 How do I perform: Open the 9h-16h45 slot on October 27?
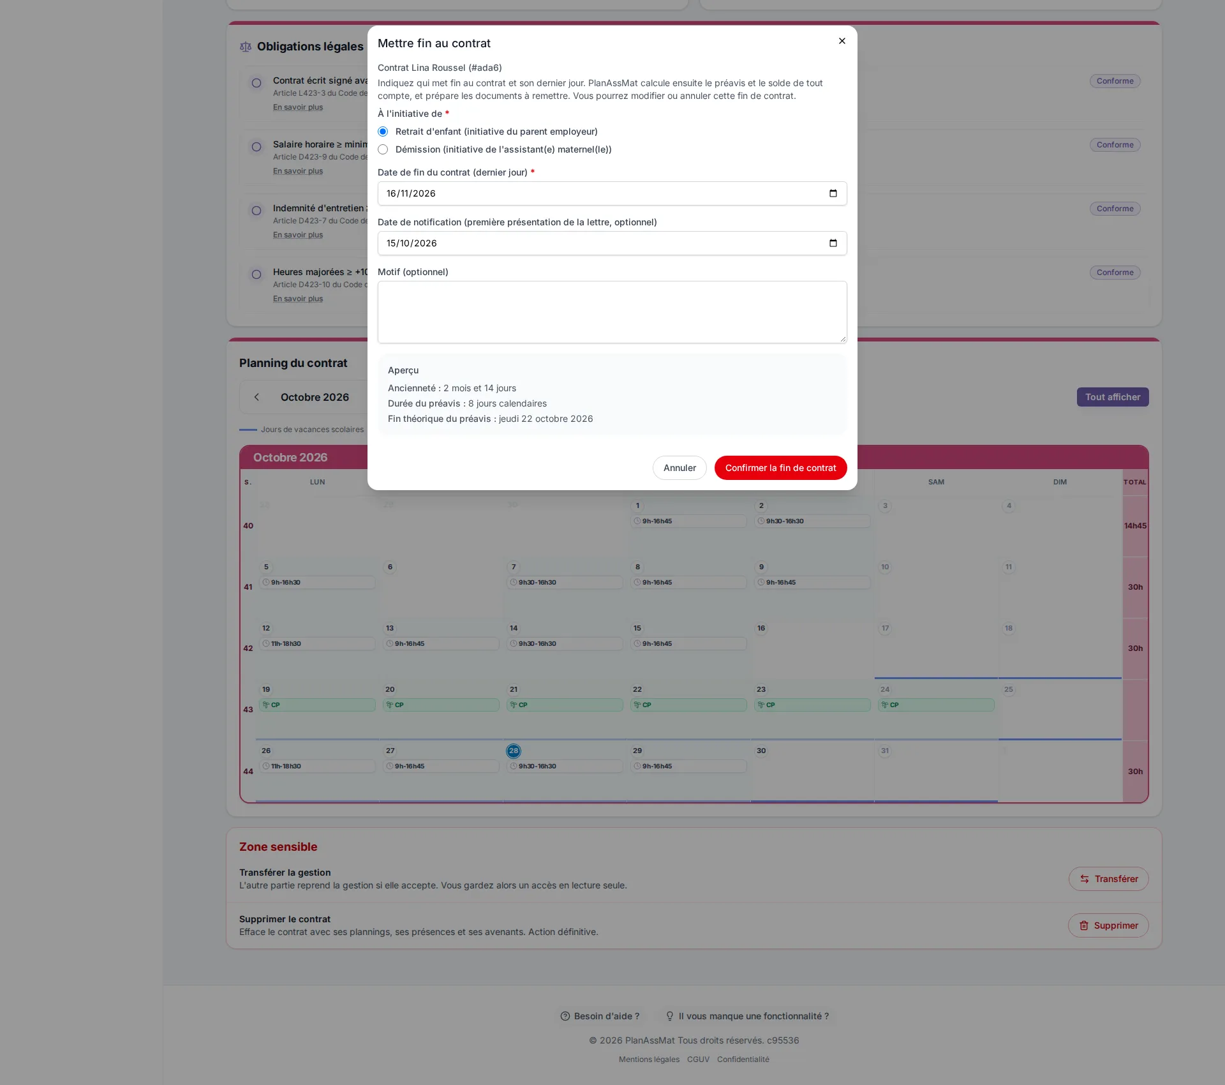(x=441, y=767)
